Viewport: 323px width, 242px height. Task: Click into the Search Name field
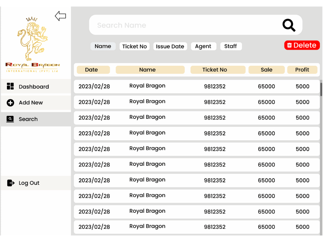[185, 25]
